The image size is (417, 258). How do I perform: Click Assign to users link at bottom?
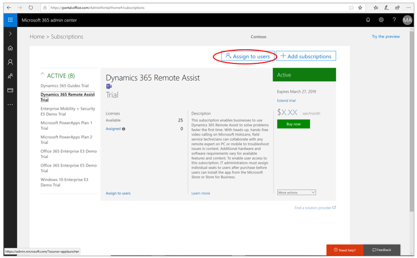click(x=118, y=193)
